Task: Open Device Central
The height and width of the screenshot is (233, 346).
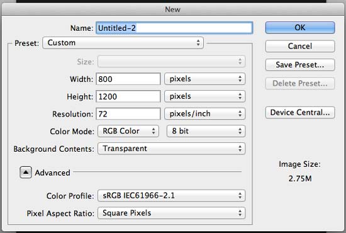Action: click(x=300, y=113)
